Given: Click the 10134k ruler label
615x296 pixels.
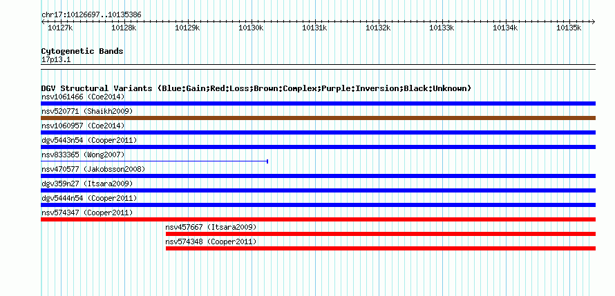Looking at the screenshot, I should pyautogui.click(x=505, y=28).
